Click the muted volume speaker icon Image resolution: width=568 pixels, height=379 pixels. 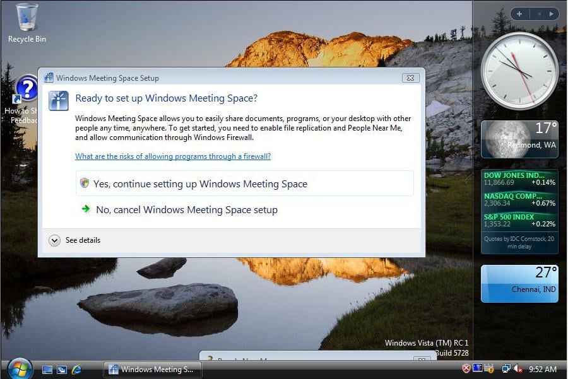point(518,369)
